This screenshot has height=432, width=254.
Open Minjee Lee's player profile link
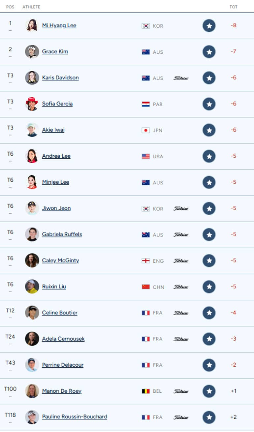pyautogui.click(x=55, y=182)
